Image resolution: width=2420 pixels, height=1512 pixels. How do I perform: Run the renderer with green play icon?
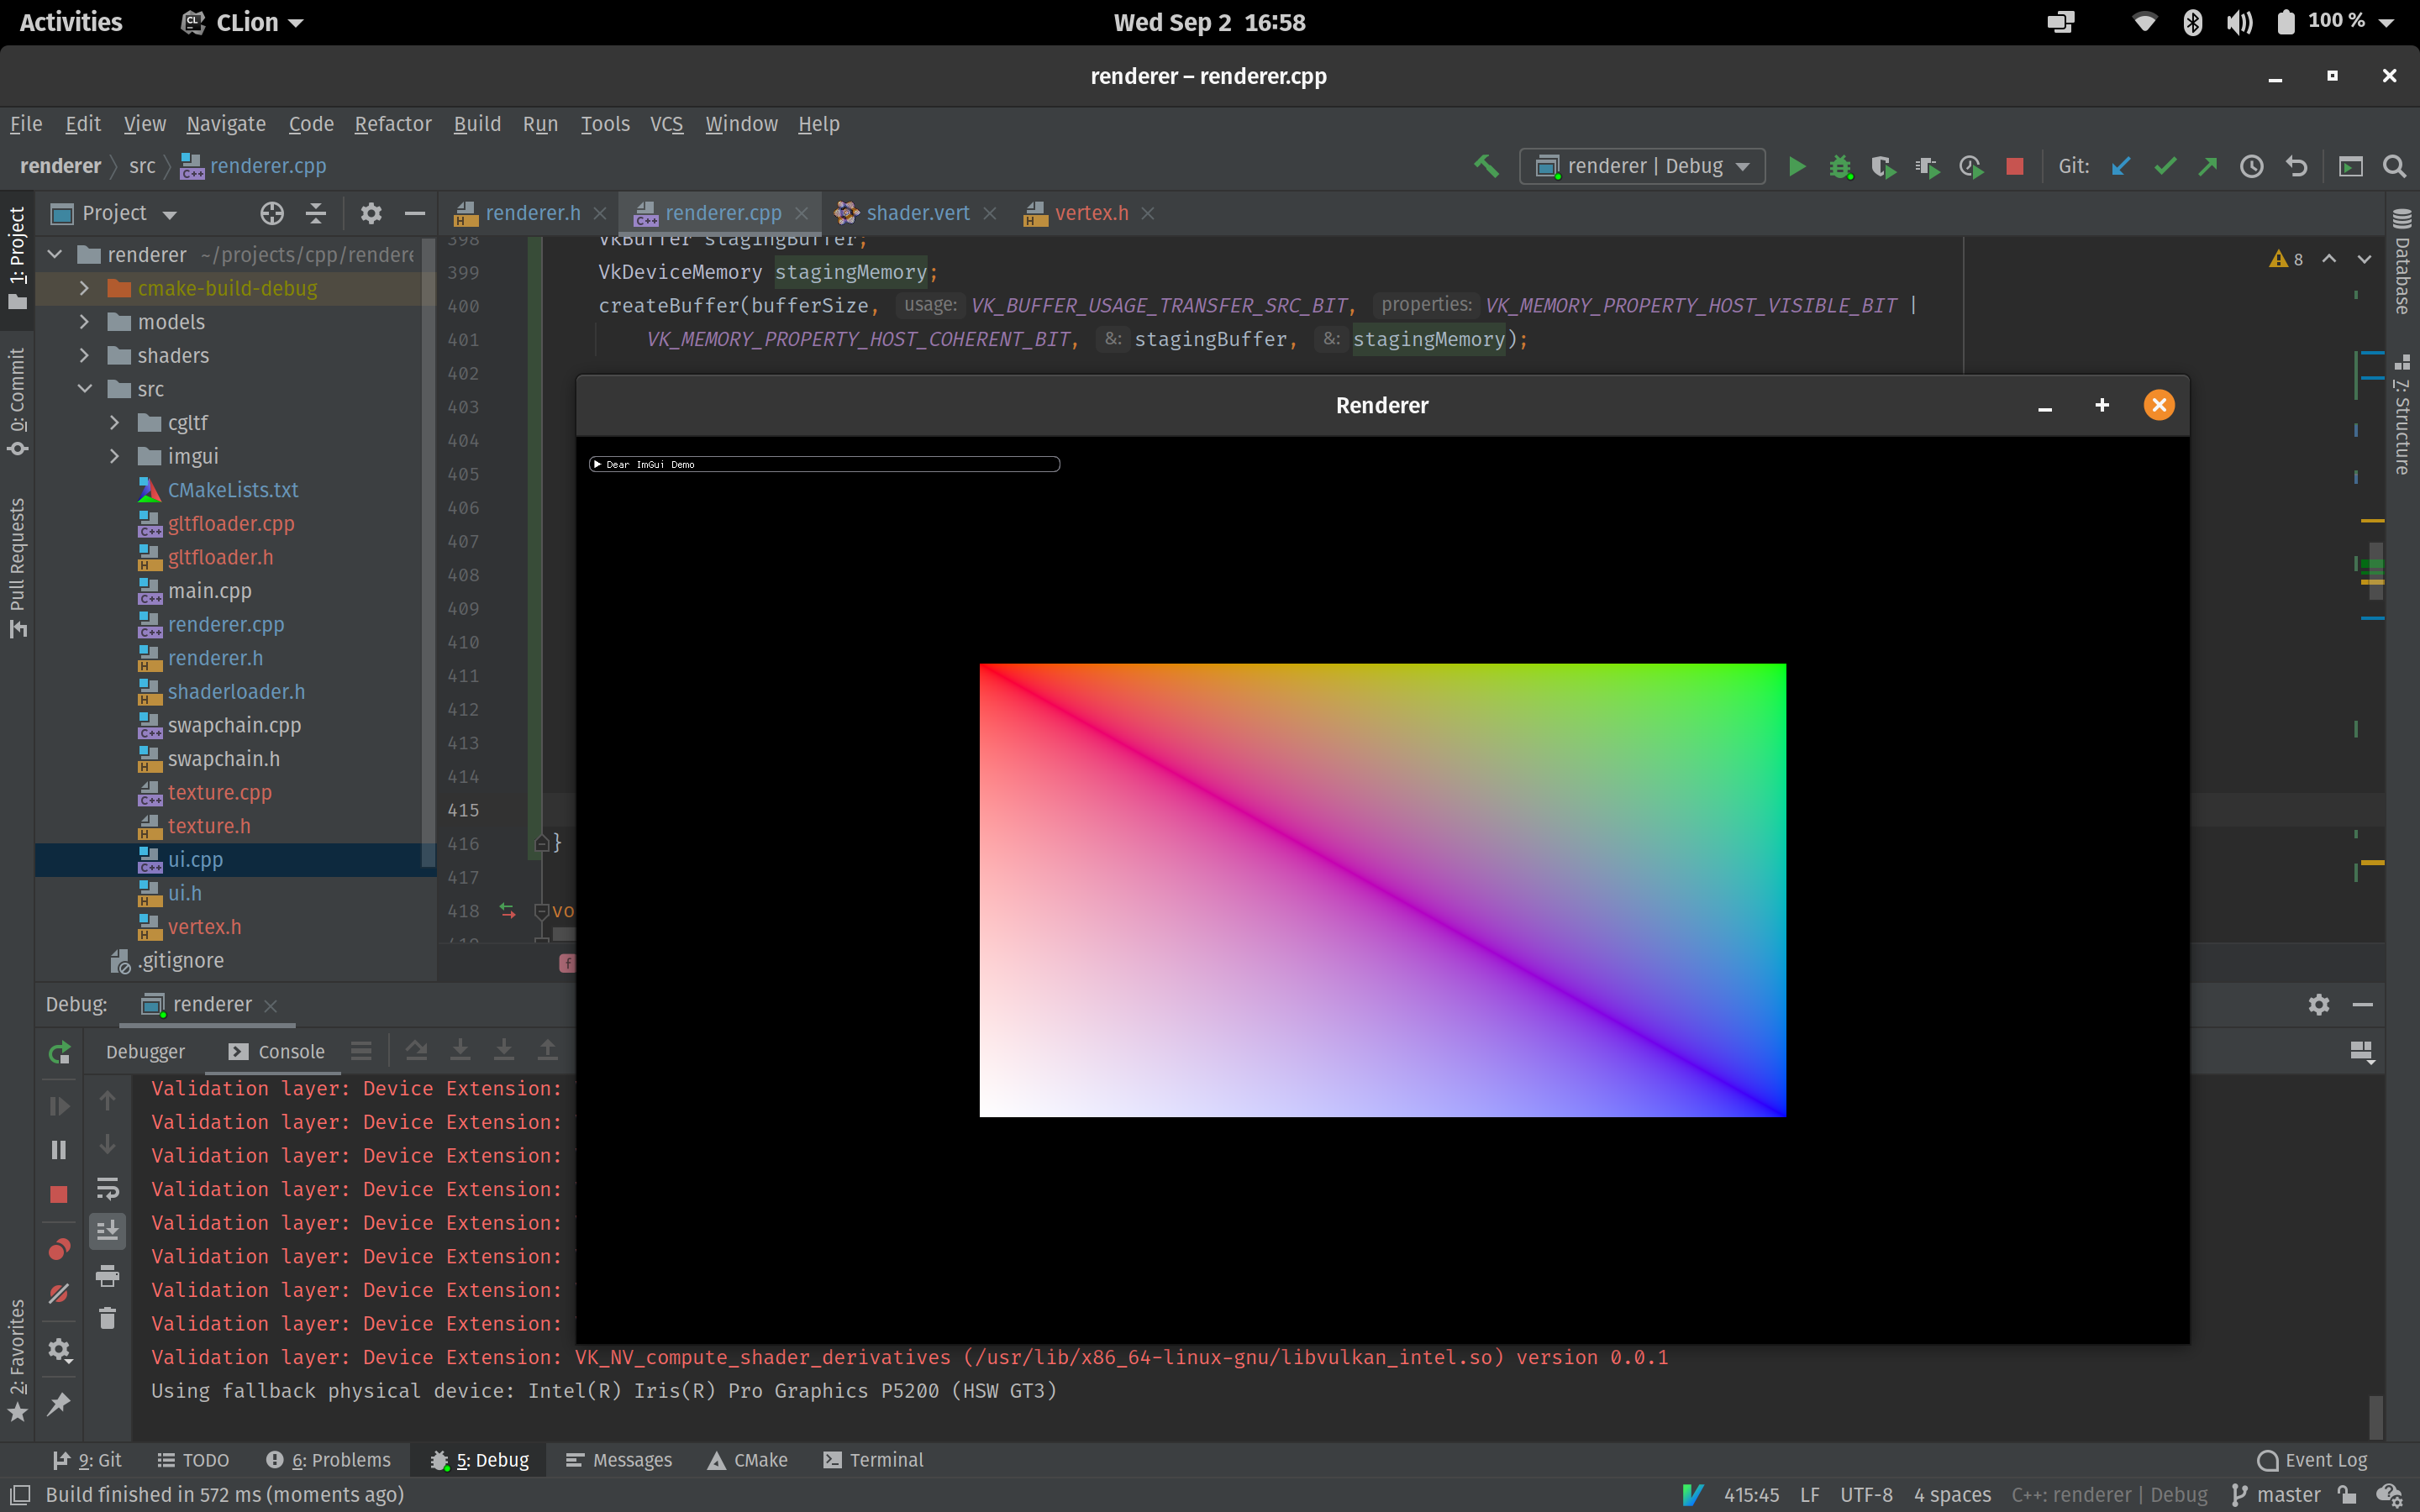pyautogui.click(x=1796, y=166)
